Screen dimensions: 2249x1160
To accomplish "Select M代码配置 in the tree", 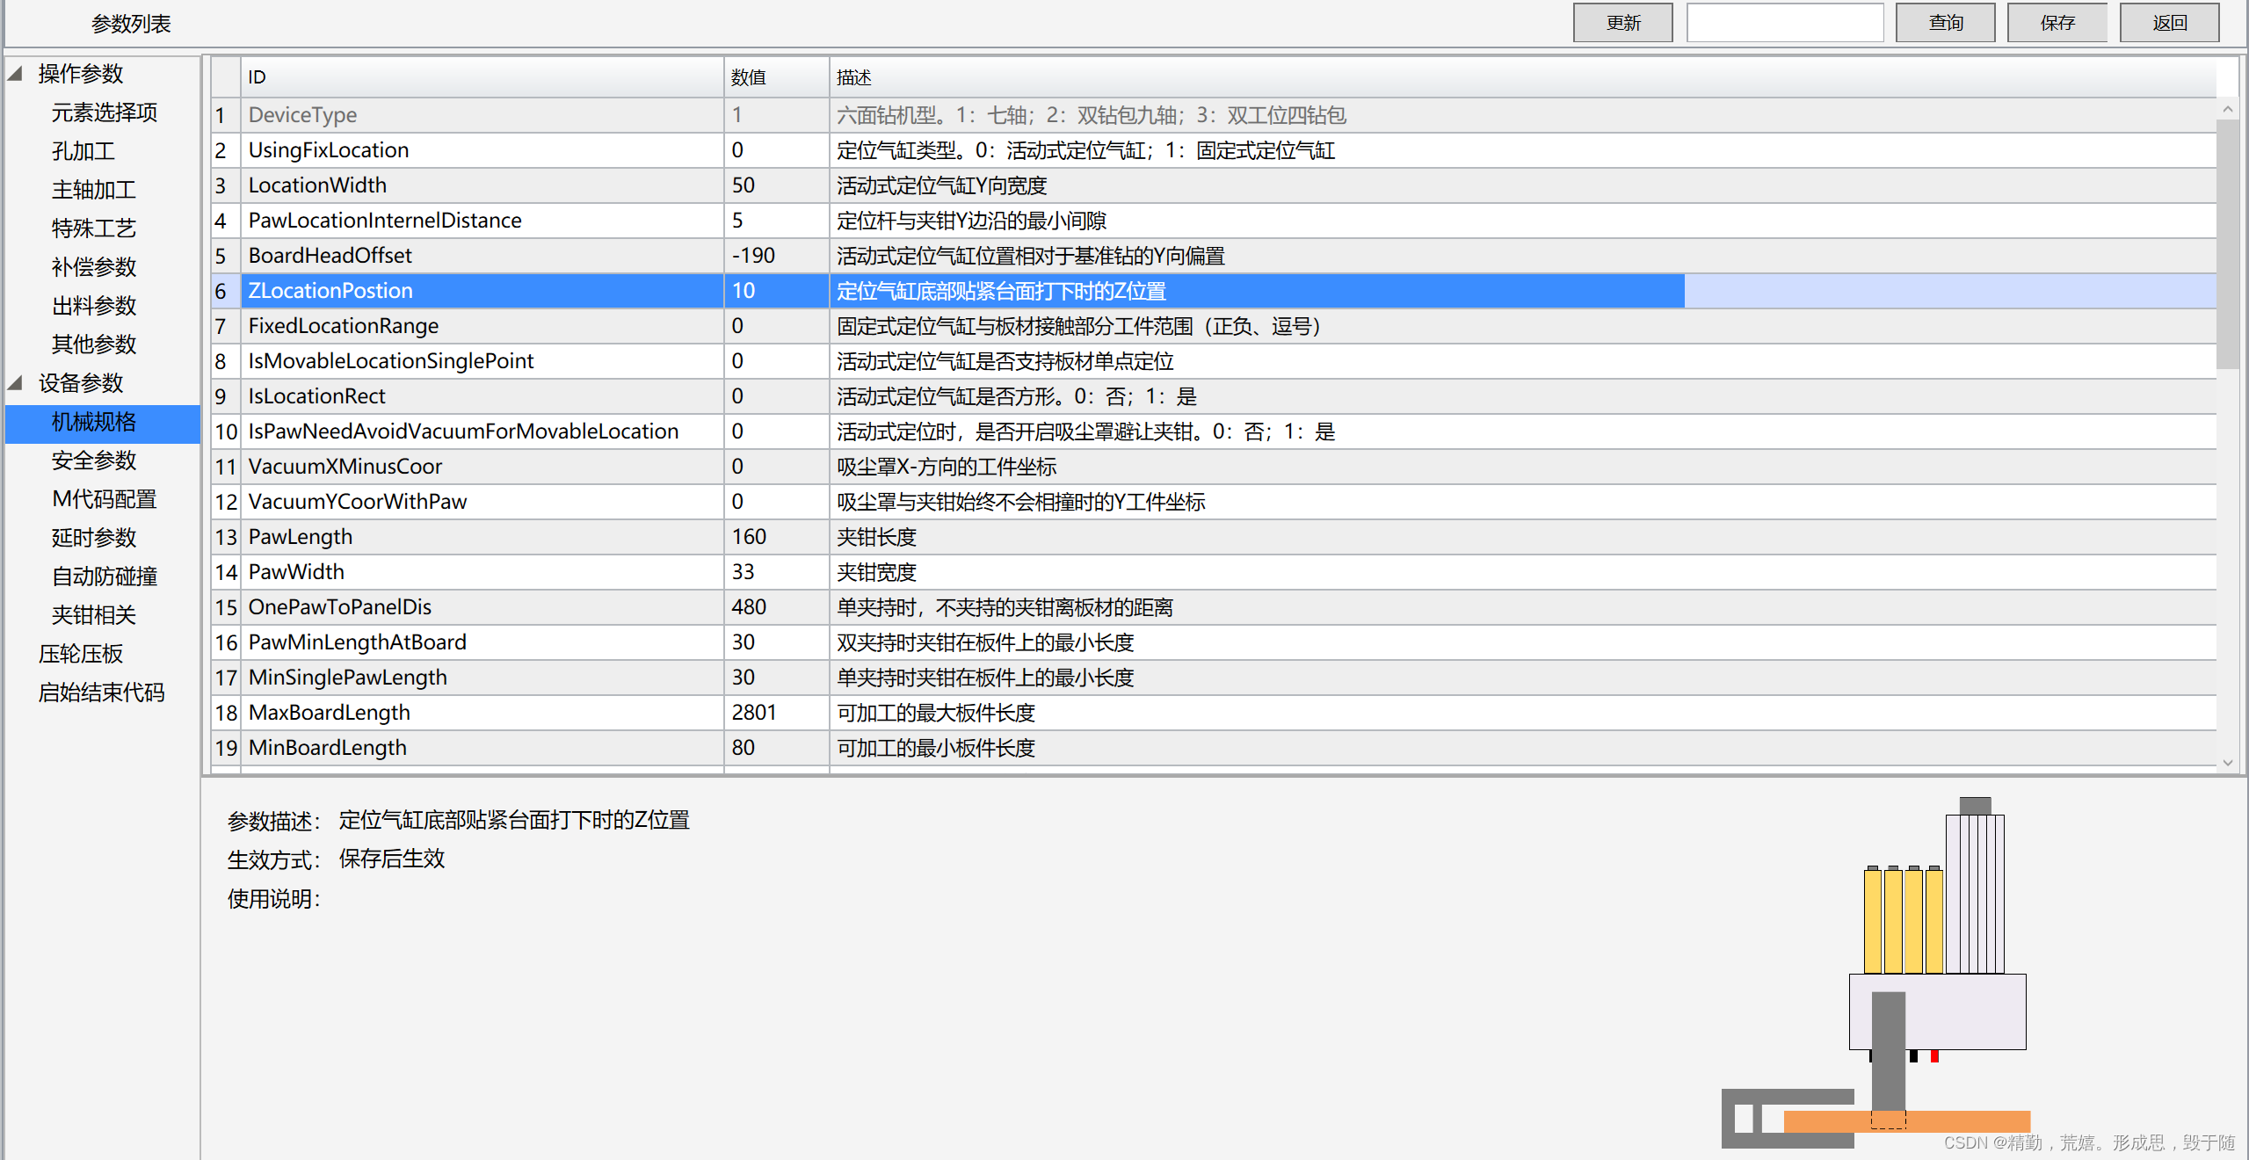I will (105, 499).
